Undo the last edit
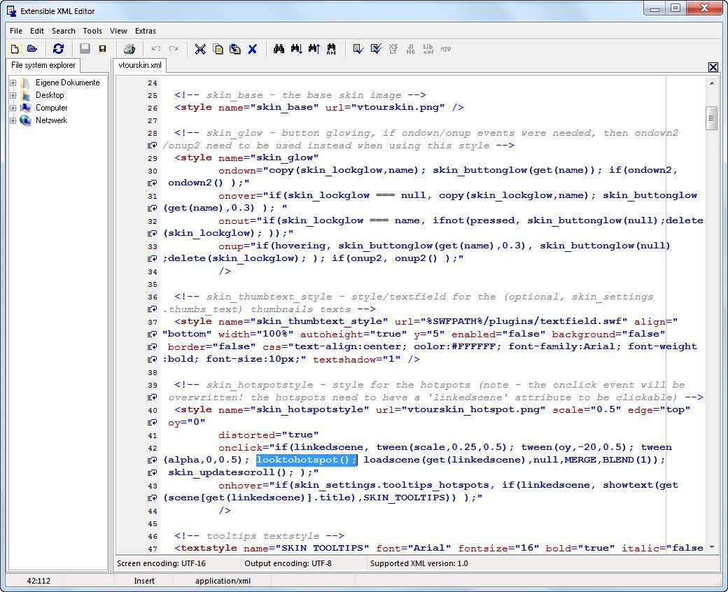The image size is (728, 592). (156, 49)
